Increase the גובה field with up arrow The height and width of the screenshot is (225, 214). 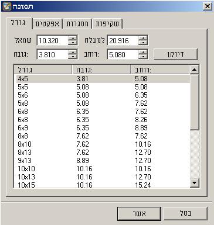(73, 52)
